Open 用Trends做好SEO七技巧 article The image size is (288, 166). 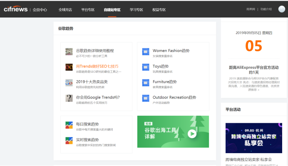pyautogui.click(x=97, y=66)
